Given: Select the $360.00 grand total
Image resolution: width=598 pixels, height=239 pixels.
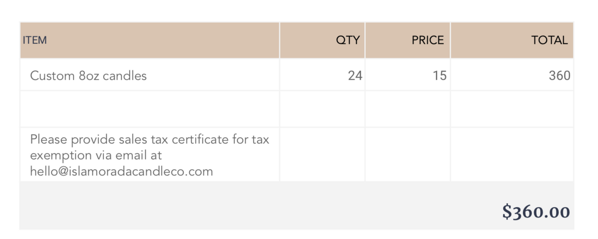Looking at the screenshot, I should click(536, 212).
